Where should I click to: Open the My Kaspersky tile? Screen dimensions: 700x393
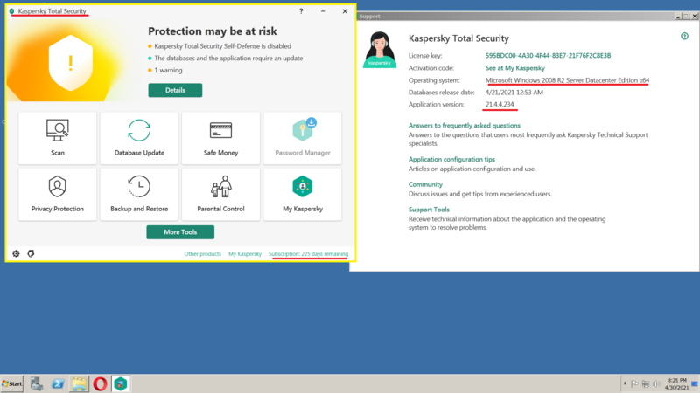point(303,194)
